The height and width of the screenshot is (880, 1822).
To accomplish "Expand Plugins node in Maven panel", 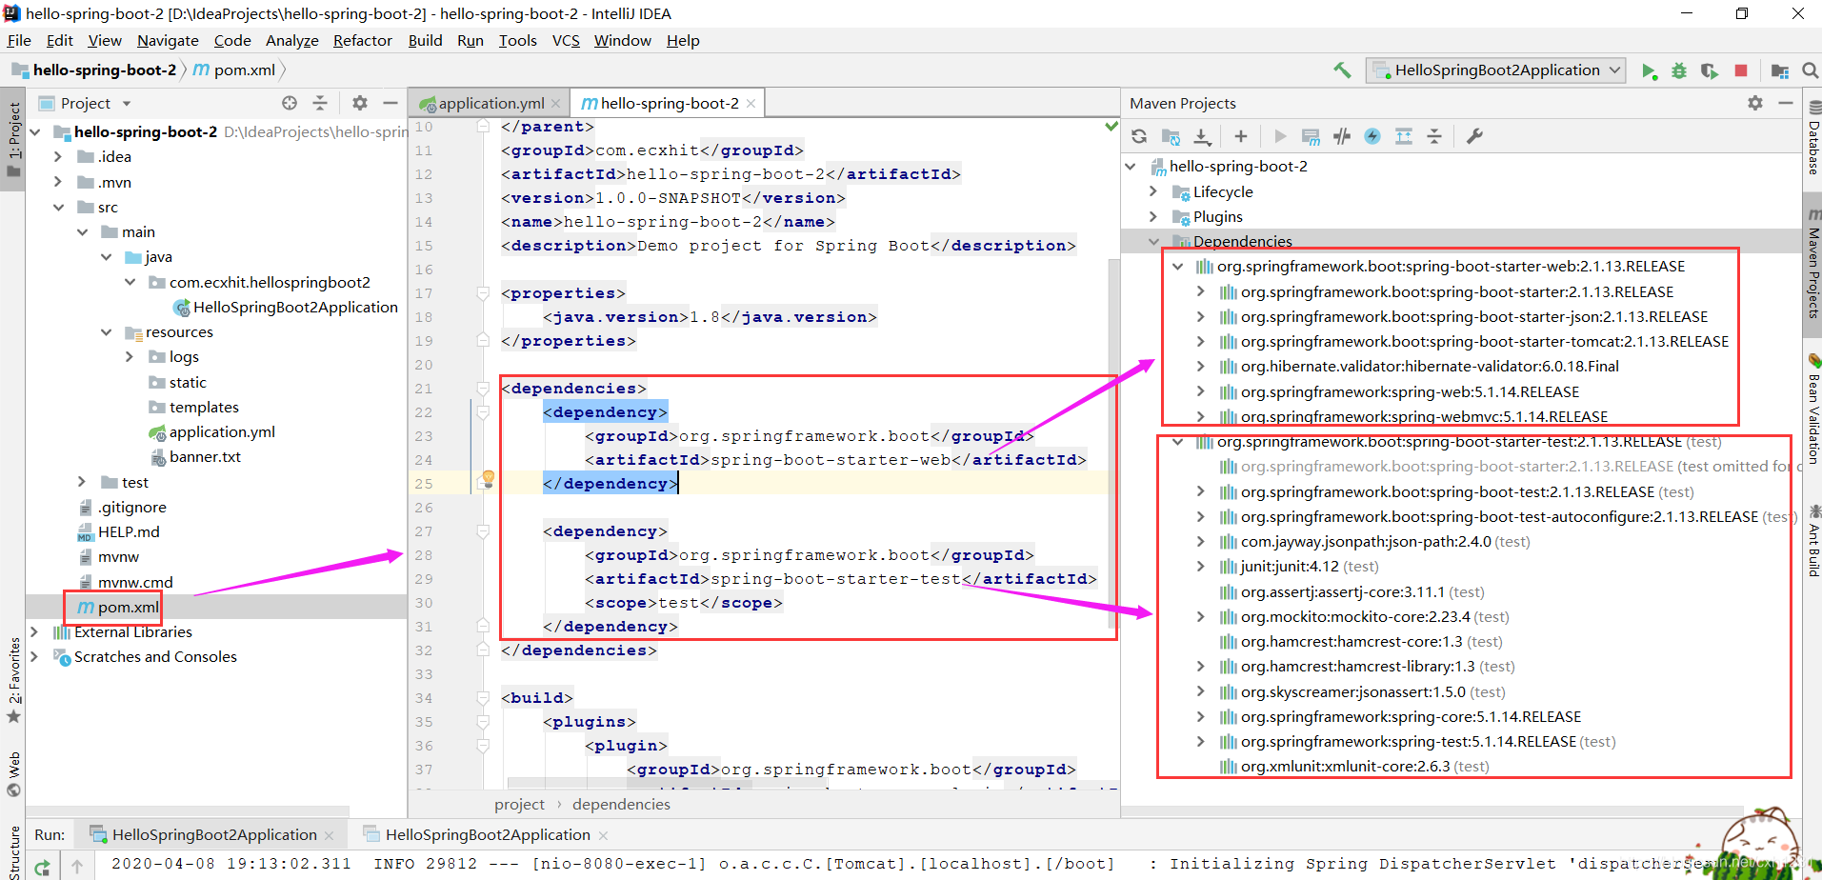I will tap(1153, 216).
